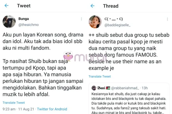The width and height of the screenshot is (172, 114).
Task: Open the @baddiegiselle_ handle
Action: (x=117, y=25)
